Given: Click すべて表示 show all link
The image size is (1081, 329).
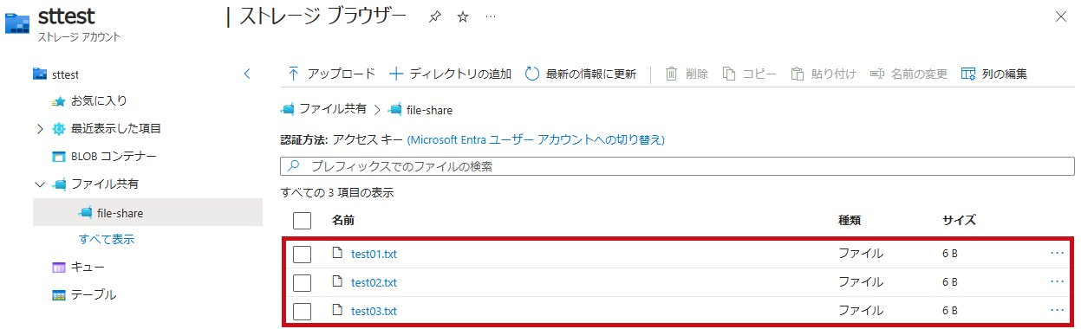Looking at the screenshot, I should (107, 240).
